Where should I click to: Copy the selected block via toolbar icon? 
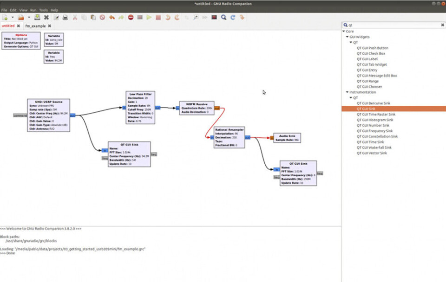(84, 17)
